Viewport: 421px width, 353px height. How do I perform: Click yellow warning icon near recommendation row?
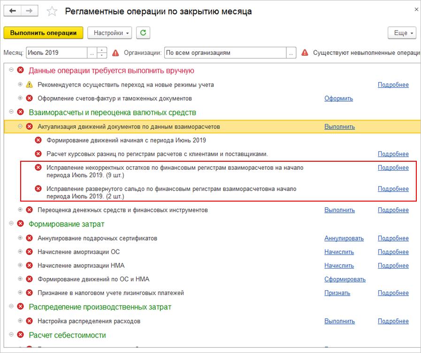coord(30,85)
